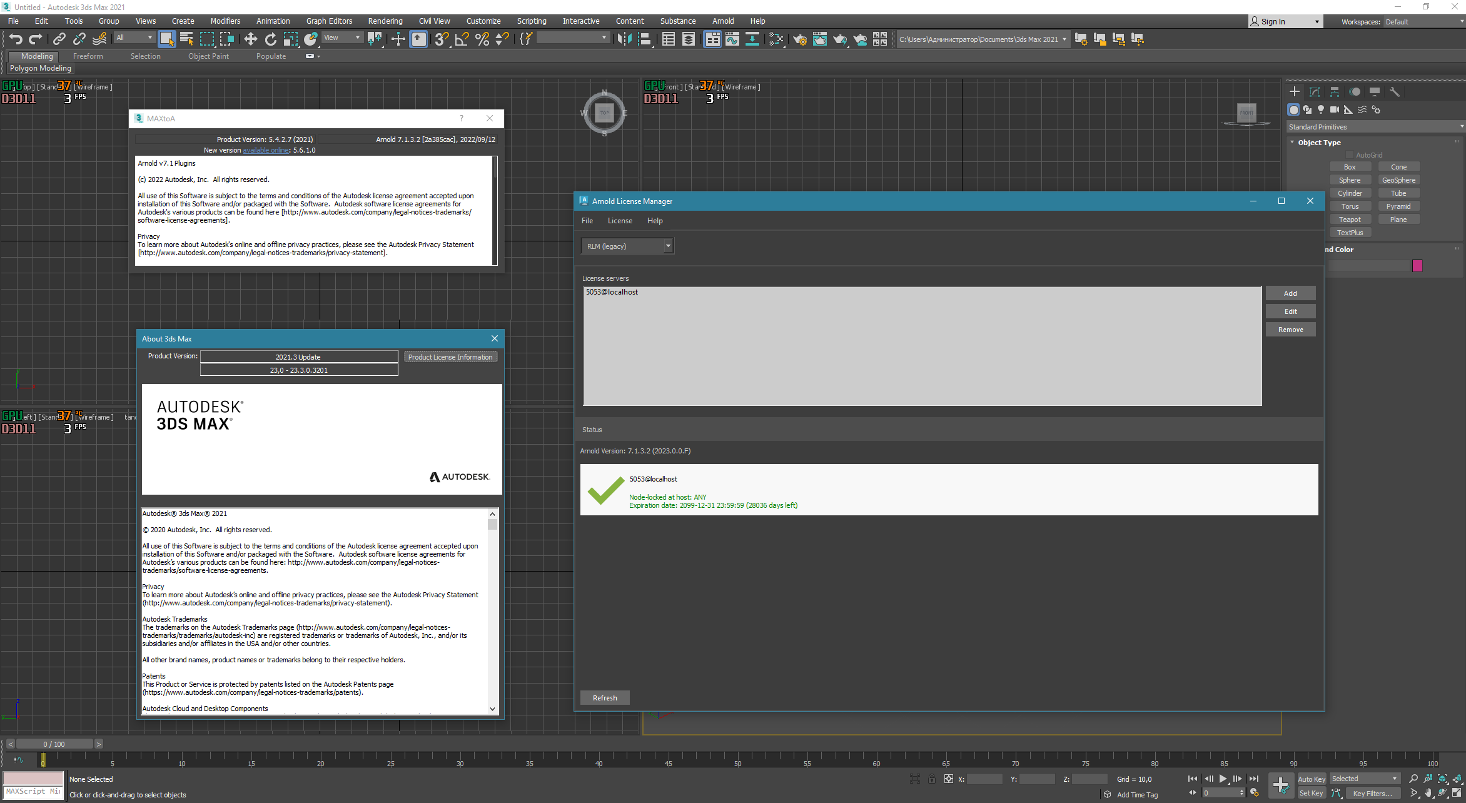This screenshot has width=1466, height=803.
Task: Open the Selected key filter dropdown
Action: click(1364, 778)
